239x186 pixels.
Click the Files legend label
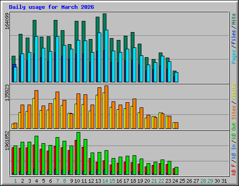234,37
